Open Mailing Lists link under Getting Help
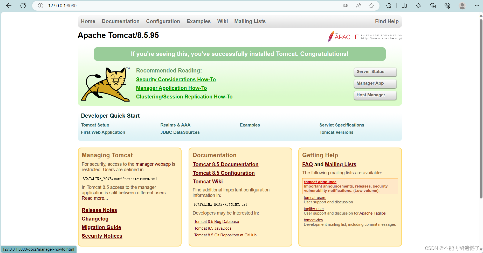The width and height of the screenshot is (483, 253). (341, 164)
